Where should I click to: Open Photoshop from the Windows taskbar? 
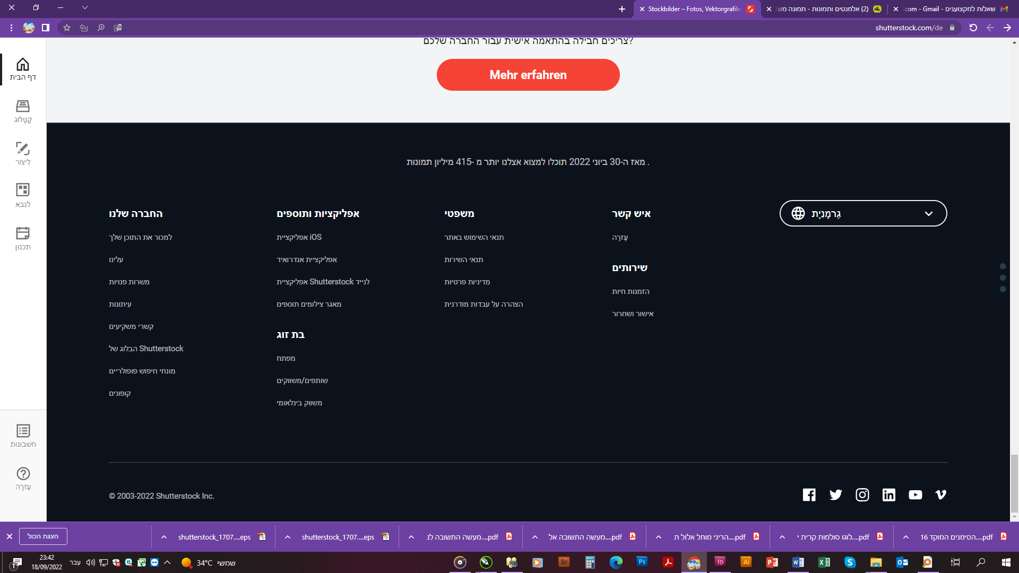click(x=642, y=562)
